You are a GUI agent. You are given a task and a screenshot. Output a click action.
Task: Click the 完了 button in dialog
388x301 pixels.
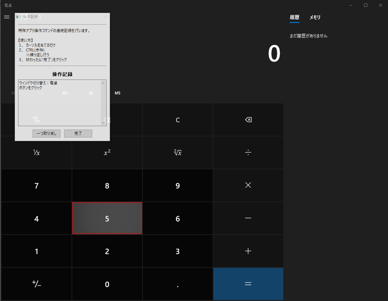tap(78, 133)
